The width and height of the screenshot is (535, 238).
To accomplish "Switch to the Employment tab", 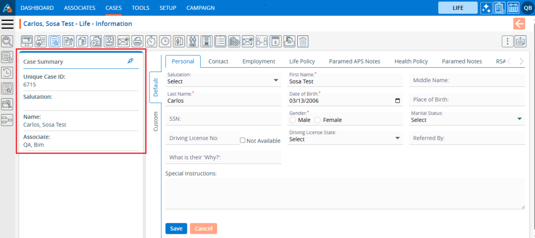I will [x=259, y=61].
